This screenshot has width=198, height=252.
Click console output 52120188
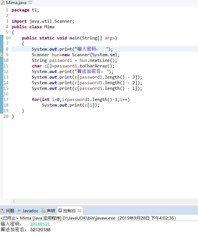pos(40,230)
